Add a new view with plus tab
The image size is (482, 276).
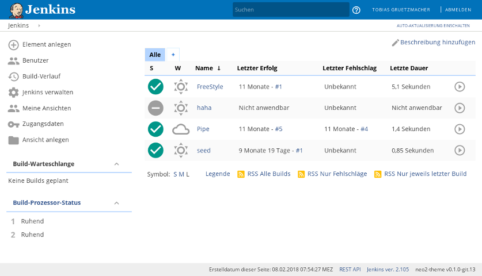(x=172, y=55)
